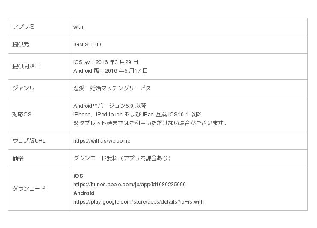This screenshot has width=317, height=228.
Task: Click the iOS版 release date line
Action: [105, 62]
